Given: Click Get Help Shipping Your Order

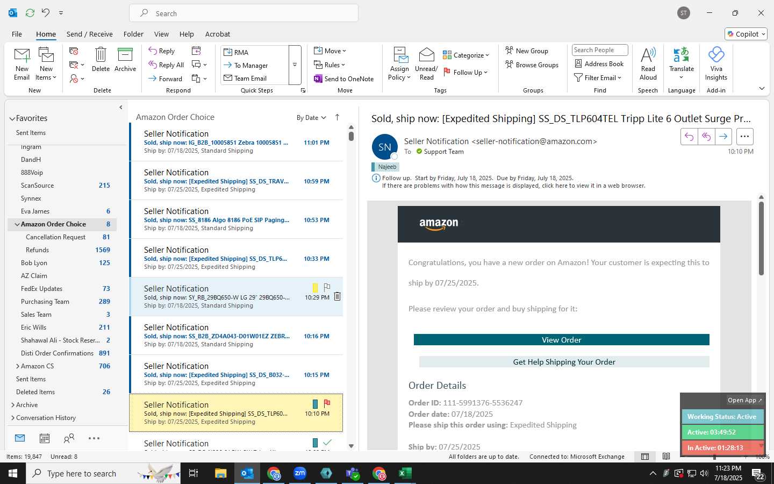Looking at the screenshot, I should (x=564, y=362).
